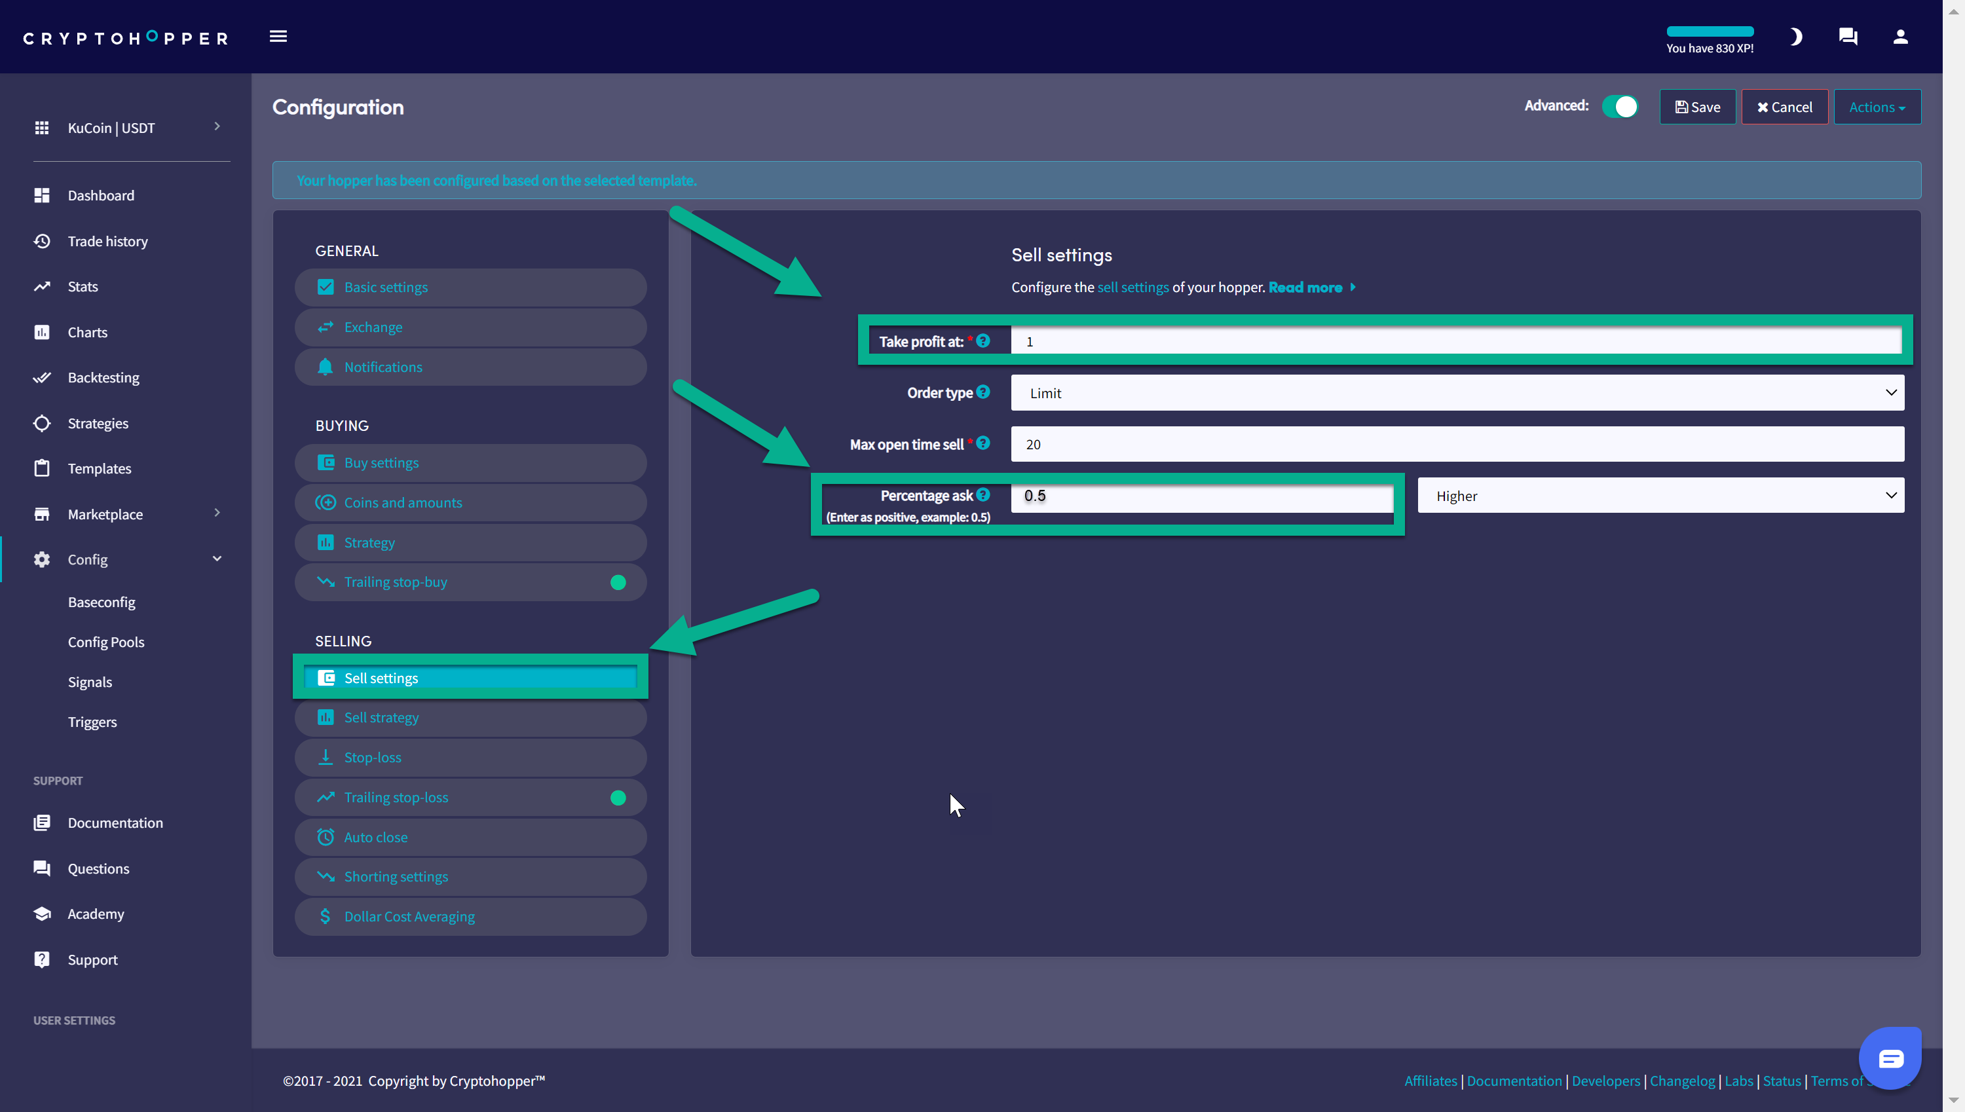Screen dimensions: 1965x1112
Task: Click the Max open time sell field
Action: click(x=1457, y=444)
